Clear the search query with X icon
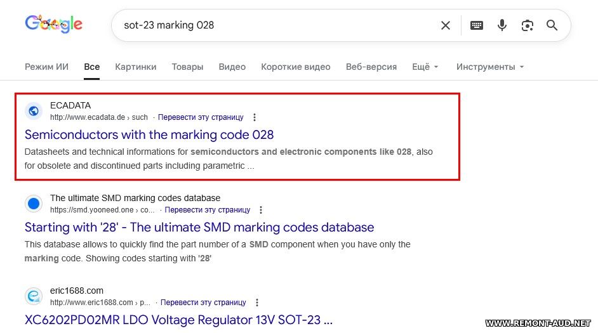 [x=446, y=25]
